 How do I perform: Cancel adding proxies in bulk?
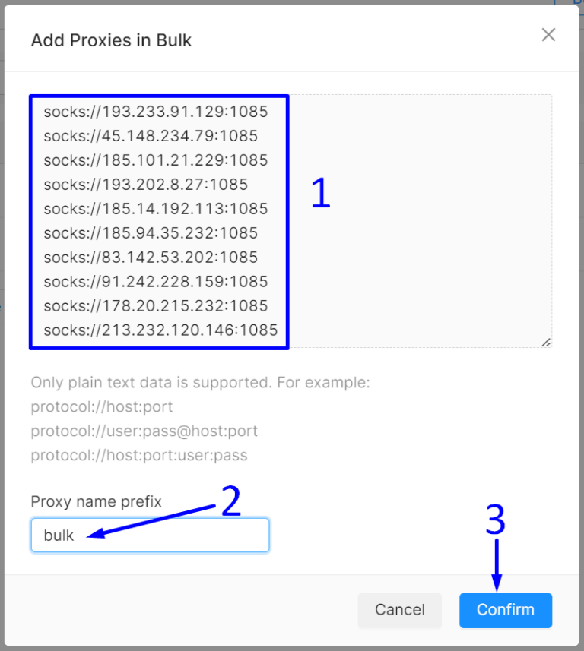pyautogui.click(x=400, y=610)
